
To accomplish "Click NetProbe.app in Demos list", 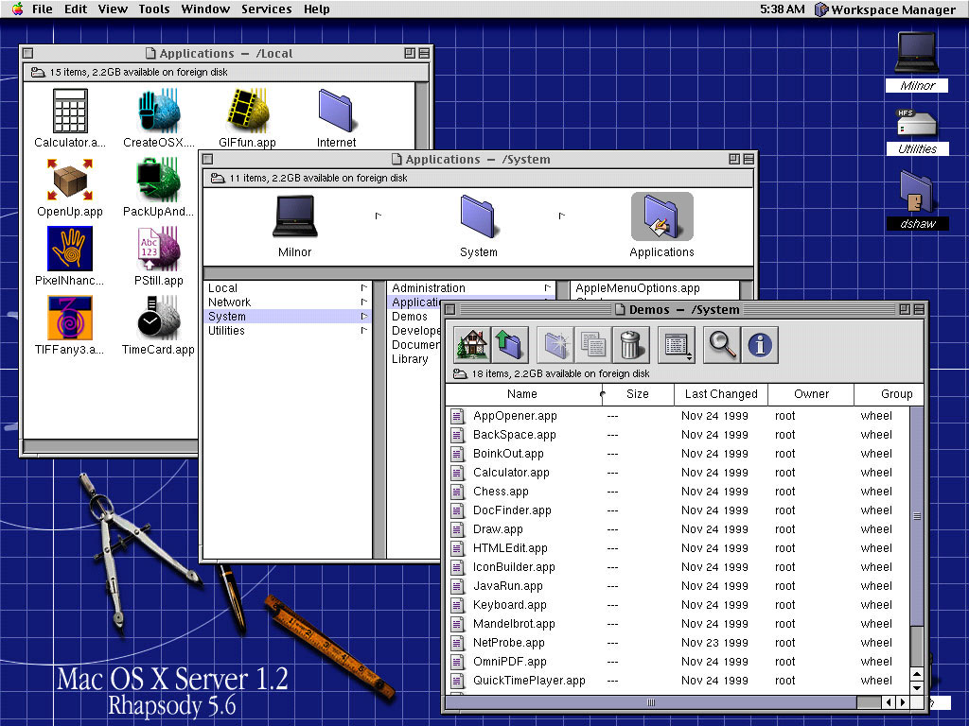I will (678, 643).
